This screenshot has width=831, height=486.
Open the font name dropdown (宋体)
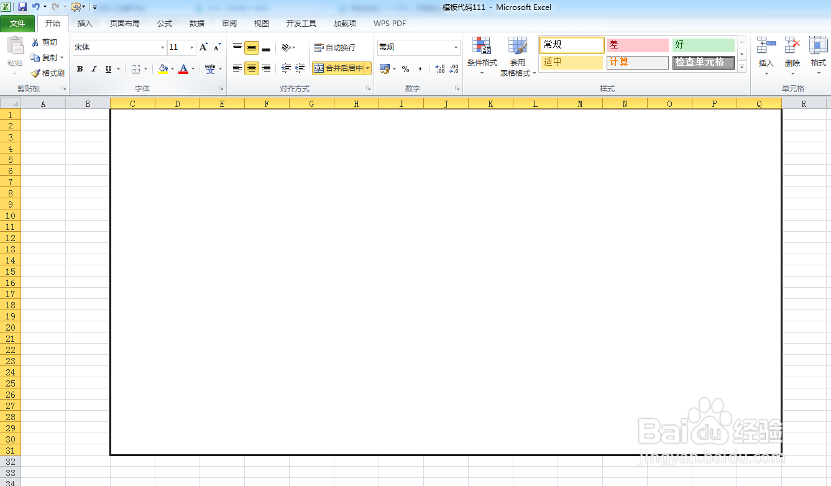coord(162,47)
